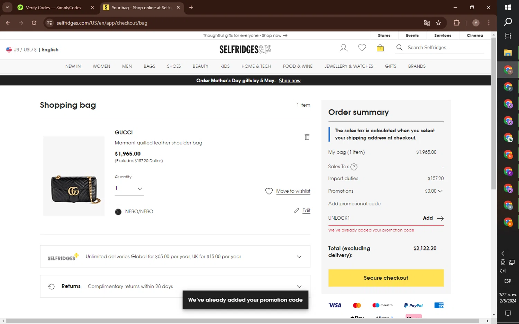Open the BRANDS menu
This screenshot has width=519, height=324.
point(417,66)
